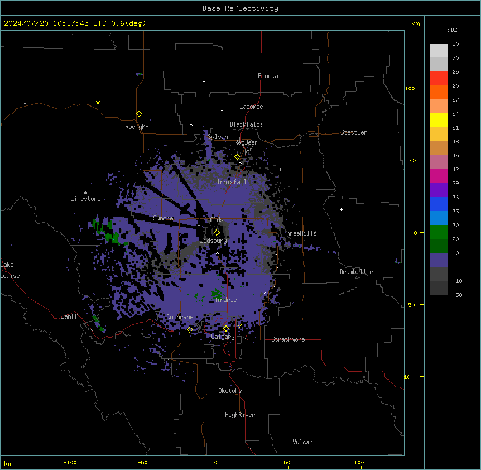Click the yellow V marker northeast of Calgary
The width and height of the screenshot is (481, 470).
(239, 326)
